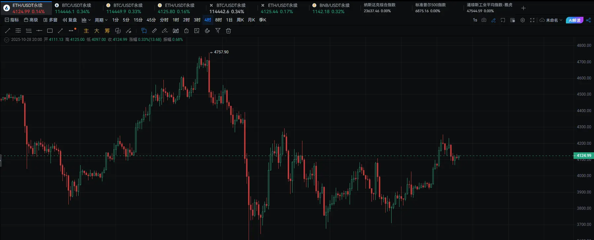Expand the 周期 period dropdown
This screenshot has height=240, width=594.
[101, 20]
